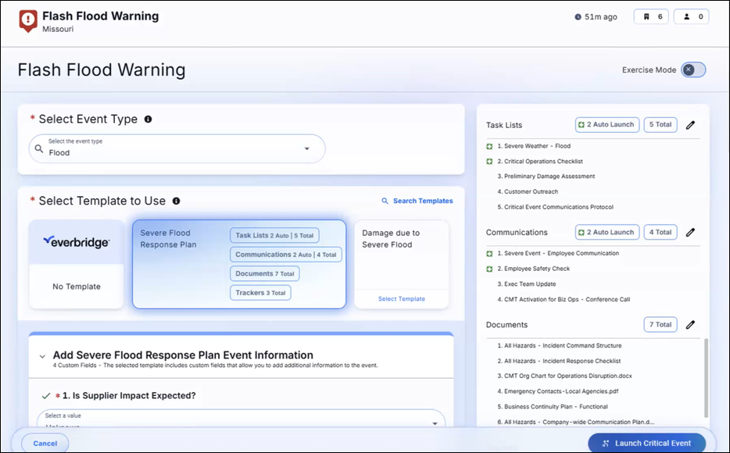Screen dimensions: 730x453
Task: Click Task Lists 2 Auto Launch badge
Action: coord(607,125)
